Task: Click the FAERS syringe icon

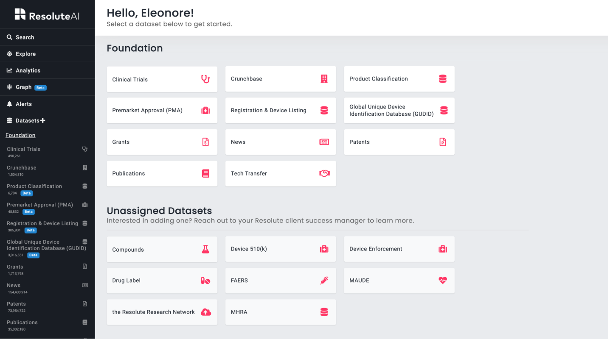Action: click(x=324, y=280)
